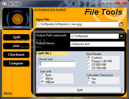Focus the Chunk size field

56,64
